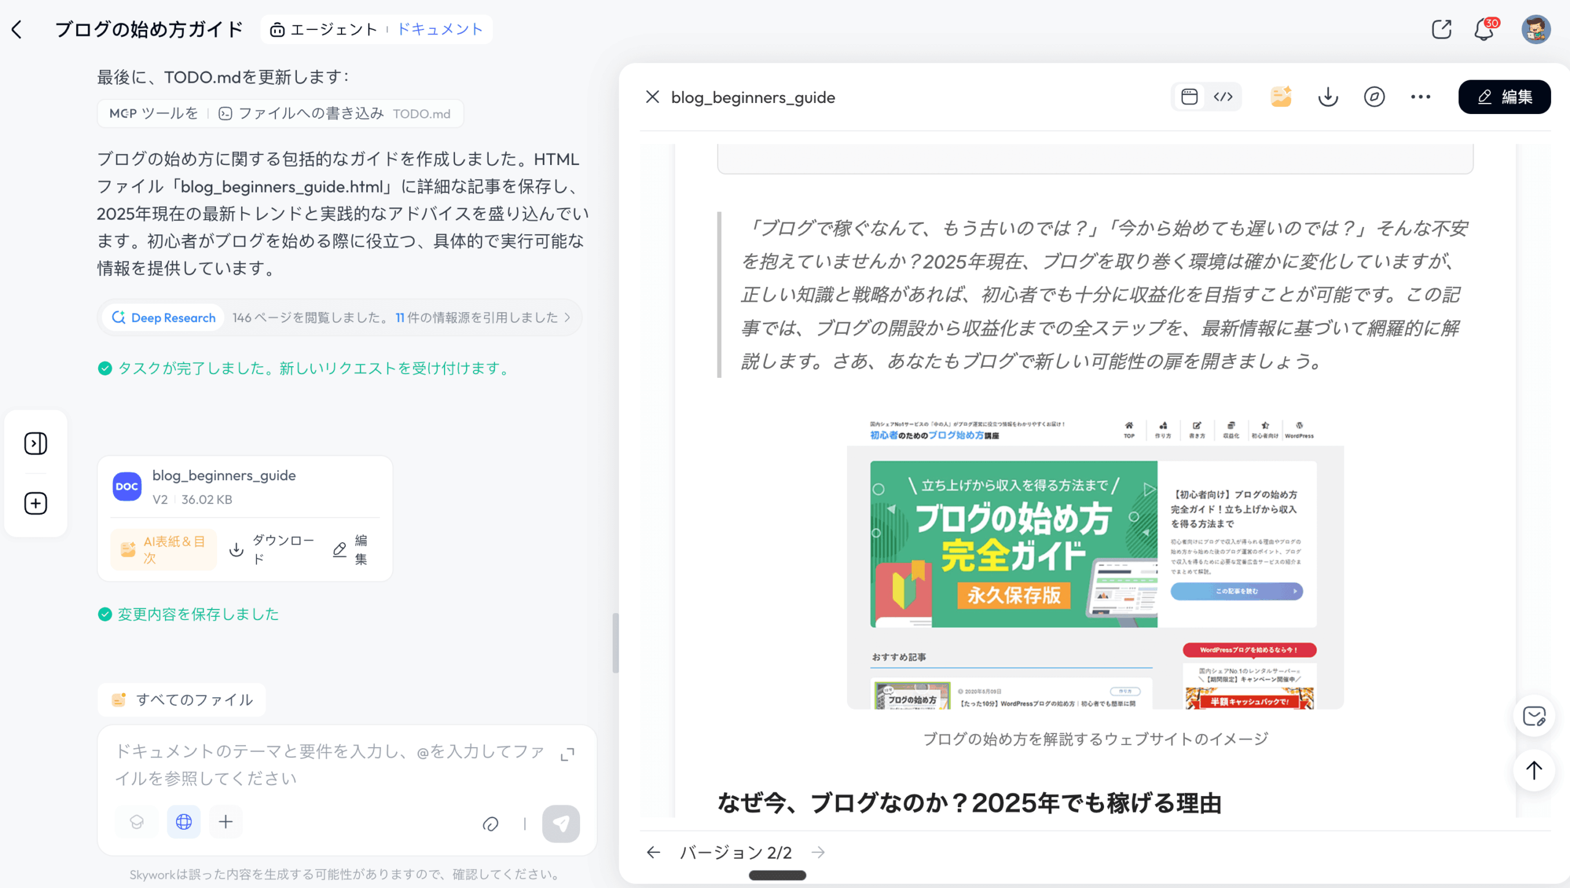Expand すべてのファイル file list

(182, 699)
